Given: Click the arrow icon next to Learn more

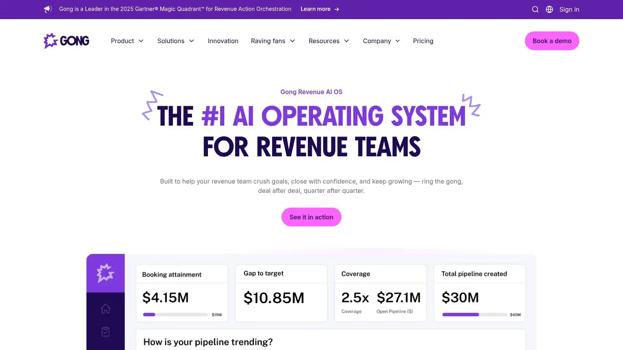Looking at the screenshot, I should click(337, 9).
